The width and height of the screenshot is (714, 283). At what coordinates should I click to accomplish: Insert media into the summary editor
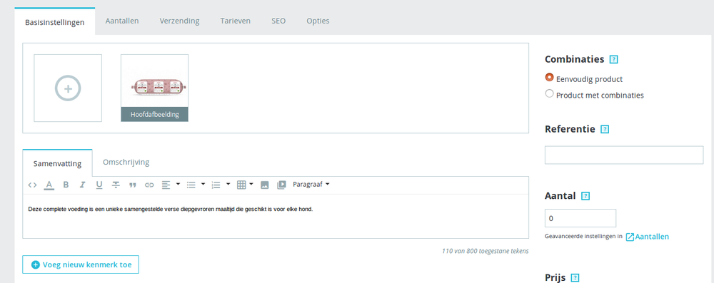click(x=281, y=185)
